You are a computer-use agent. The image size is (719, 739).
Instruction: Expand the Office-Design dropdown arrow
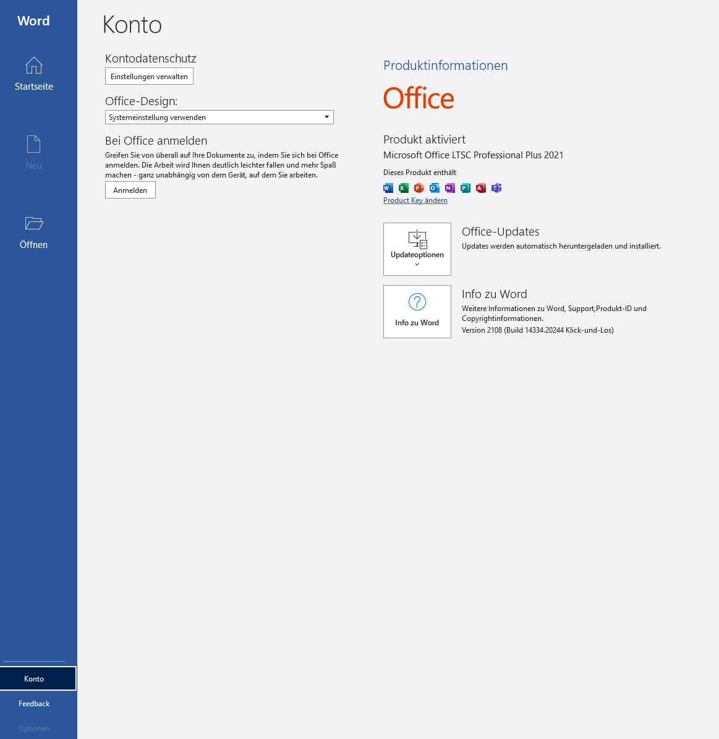326,117
